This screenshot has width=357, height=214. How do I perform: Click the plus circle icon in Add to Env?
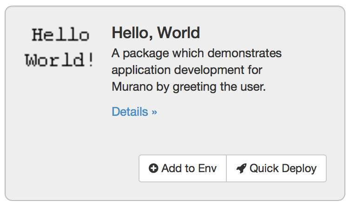(x=153, y=168)
